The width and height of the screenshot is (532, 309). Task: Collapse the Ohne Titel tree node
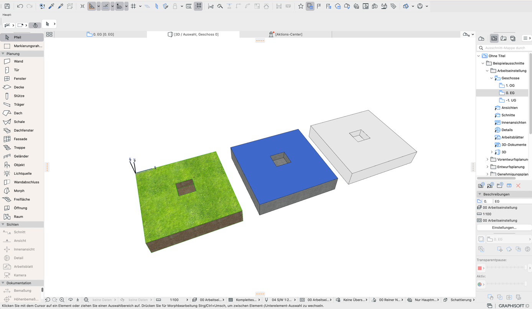(x=479, y=56)
